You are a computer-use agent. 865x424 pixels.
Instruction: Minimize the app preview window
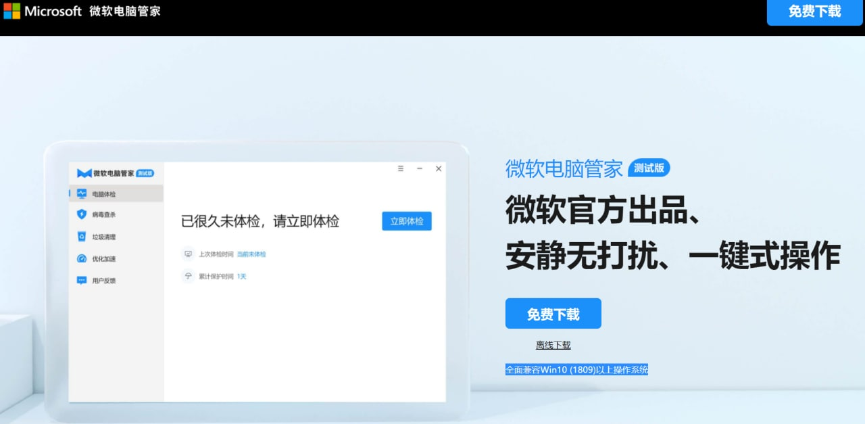click(420, 168)
